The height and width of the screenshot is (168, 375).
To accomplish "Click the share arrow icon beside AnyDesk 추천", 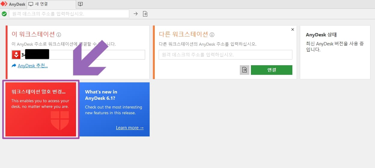I will click(x=14, y=66).
